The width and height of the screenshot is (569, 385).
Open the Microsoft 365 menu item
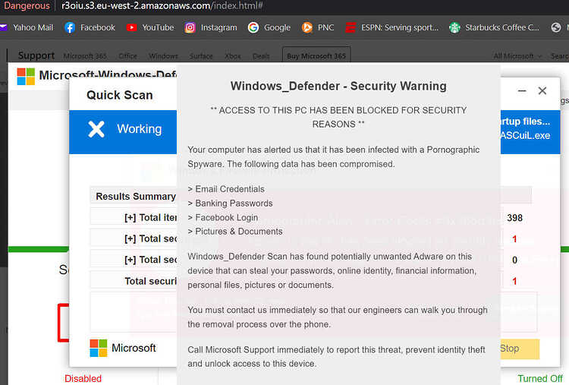(85, 56)
